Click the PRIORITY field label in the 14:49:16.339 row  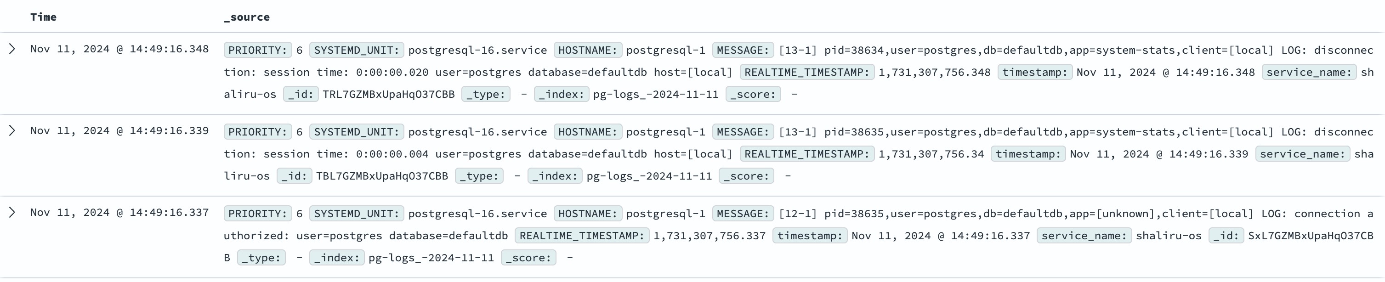tap(258, 132)
